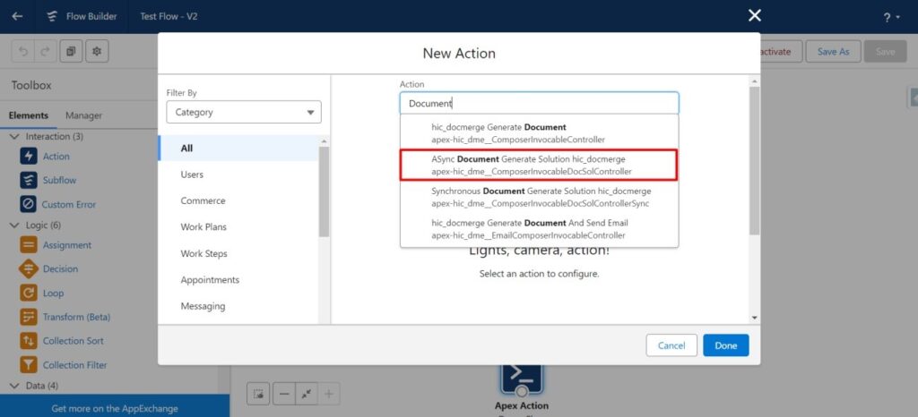The height and width of the screenshot is (417, 918).
Task: Collapse the Interaction (3) section
Action: 15,137
